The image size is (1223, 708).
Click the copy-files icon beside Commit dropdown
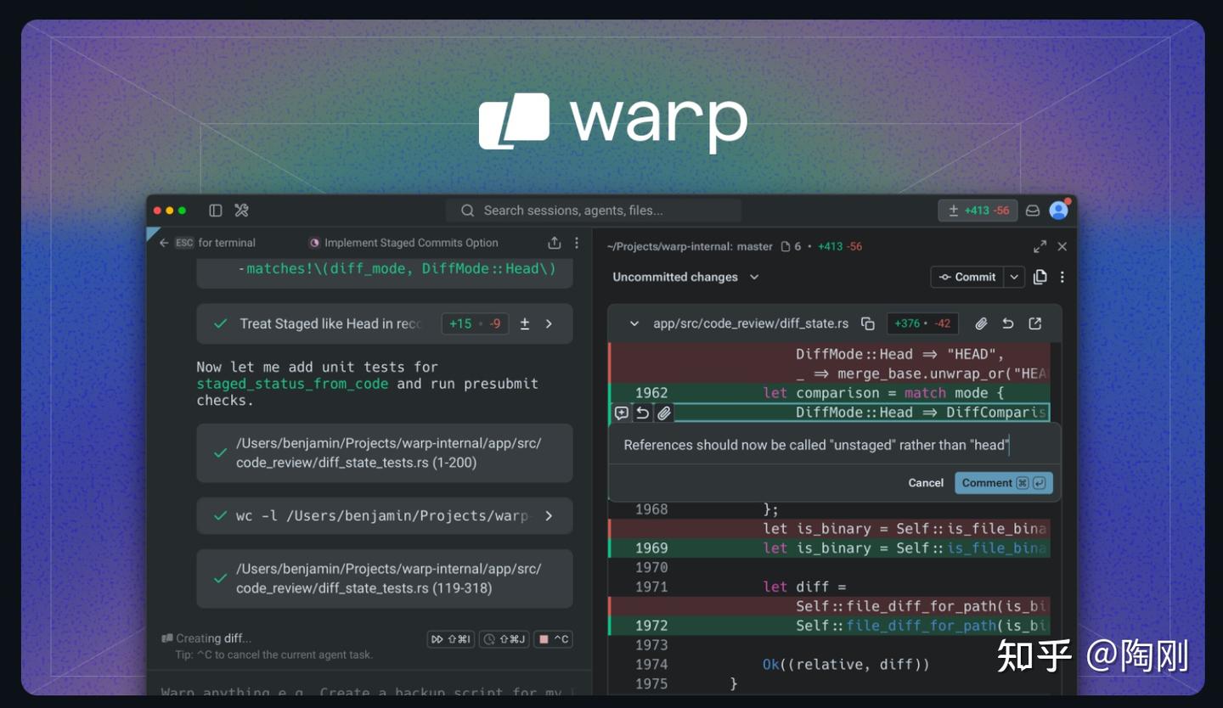tap(1040, 277)
